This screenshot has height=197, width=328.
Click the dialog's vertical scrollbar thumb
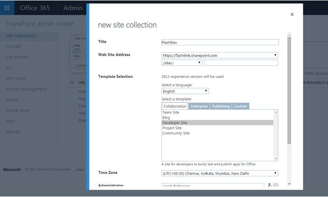[289, 90]
